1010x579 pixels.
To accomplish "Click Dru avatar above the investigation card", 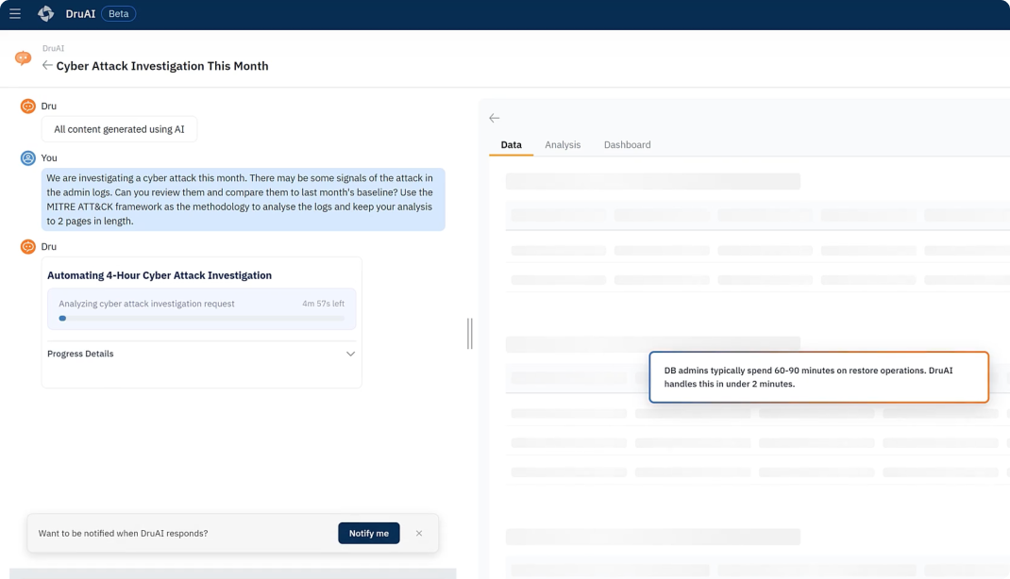I will coord(28,247).
